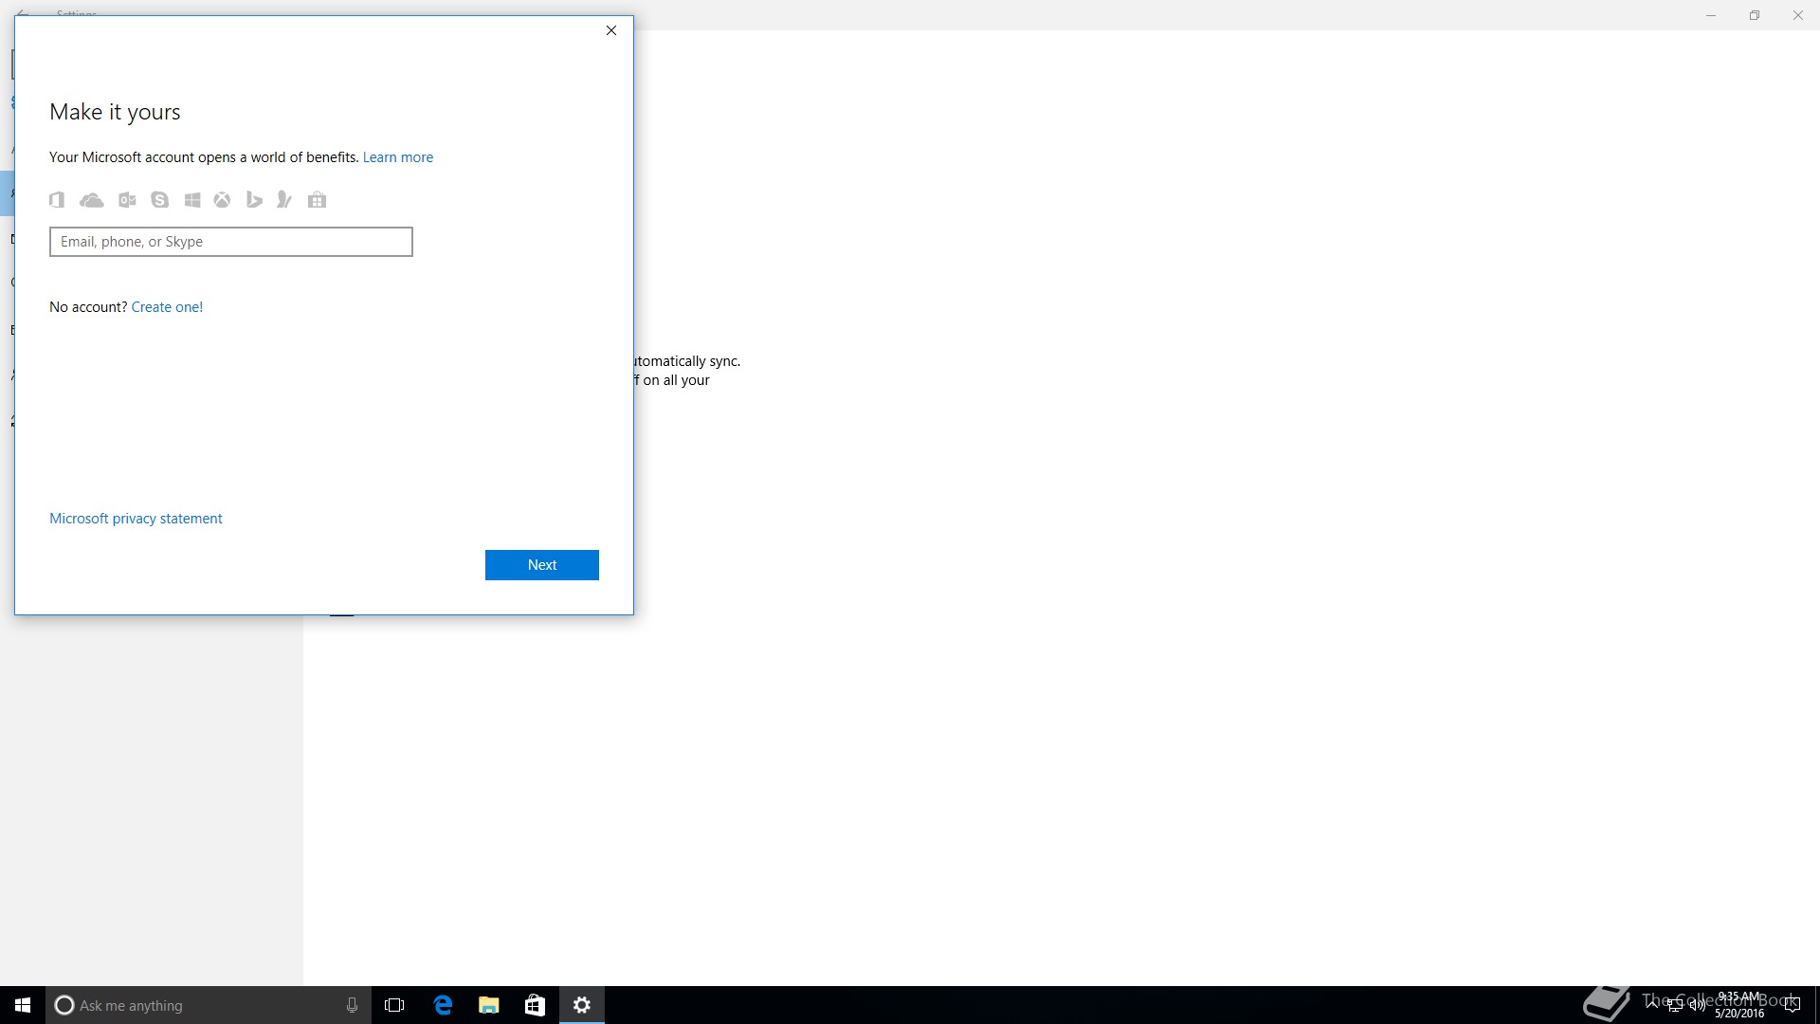Restore down the Settings window
Image resolution: width=1820 pixels, height=1024 pixels.
point(1755,15)
